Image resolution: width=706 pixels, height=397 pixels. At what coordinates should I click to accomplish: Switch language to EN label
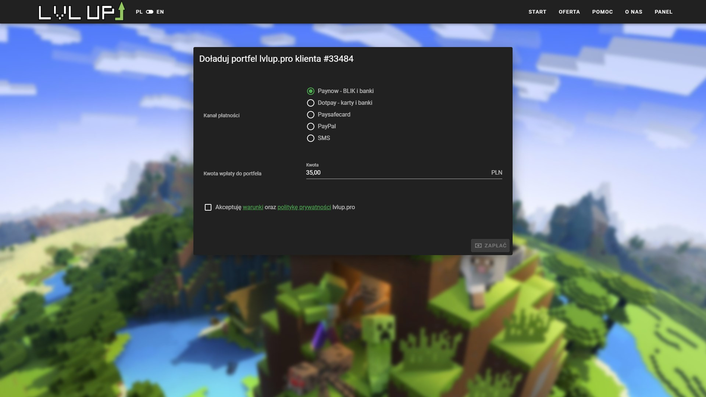click(x=160, y=12)
